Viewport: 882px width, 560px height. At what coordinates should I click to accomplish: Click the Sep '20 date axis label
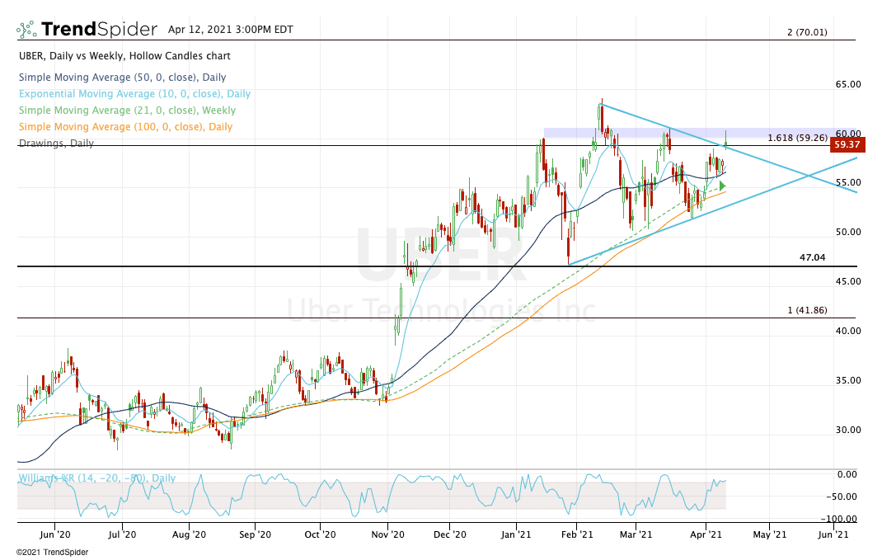coord(255,534)
